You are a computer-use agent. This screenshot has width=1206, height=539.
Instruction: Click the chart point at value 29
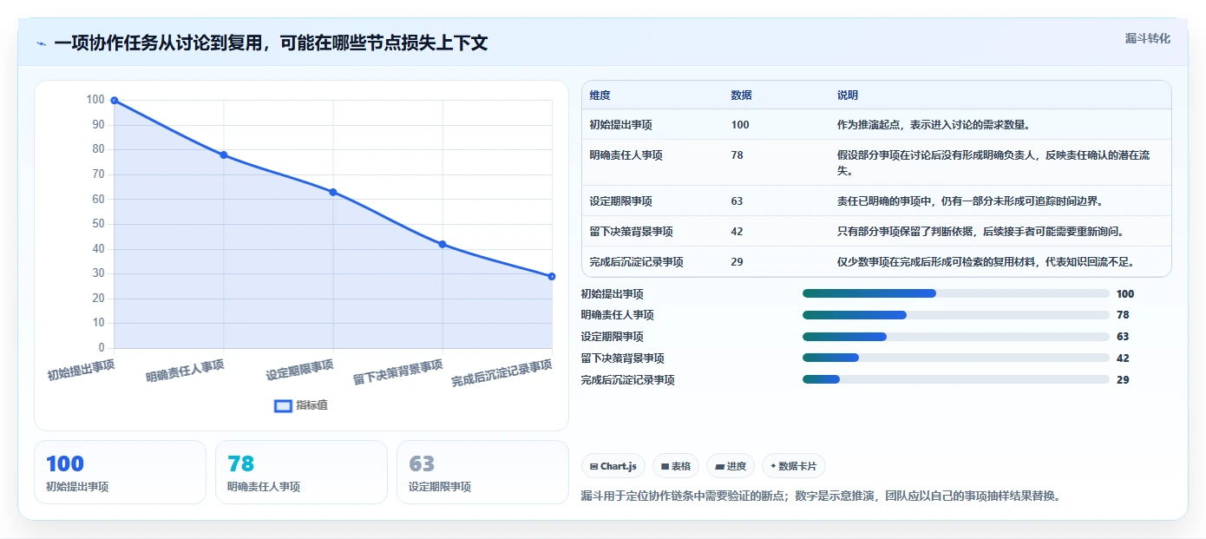pyautogui.click(x=552, y=276)
